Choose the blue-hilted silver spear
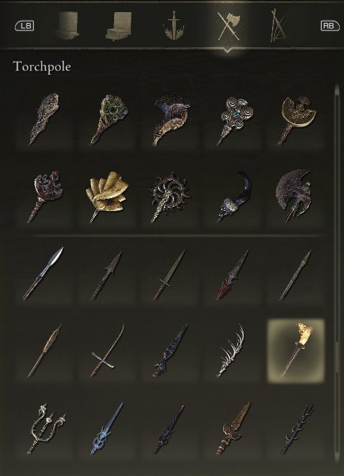The width and height of the screenshot is (344, 476). (107, 429)
